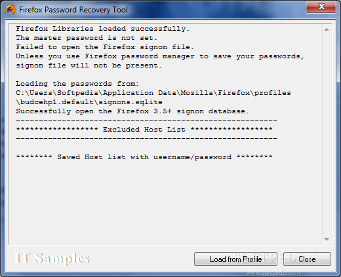The image size is (341, 277).
Task: Click the scrollbar up arrow in the log
Action: [x=327, y=29]
